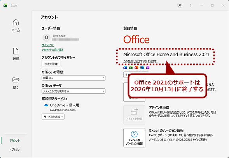Click the Test User avatar picture
This screenshot has height=158, width=229.
pyautogui.click(x=46, y=38)
